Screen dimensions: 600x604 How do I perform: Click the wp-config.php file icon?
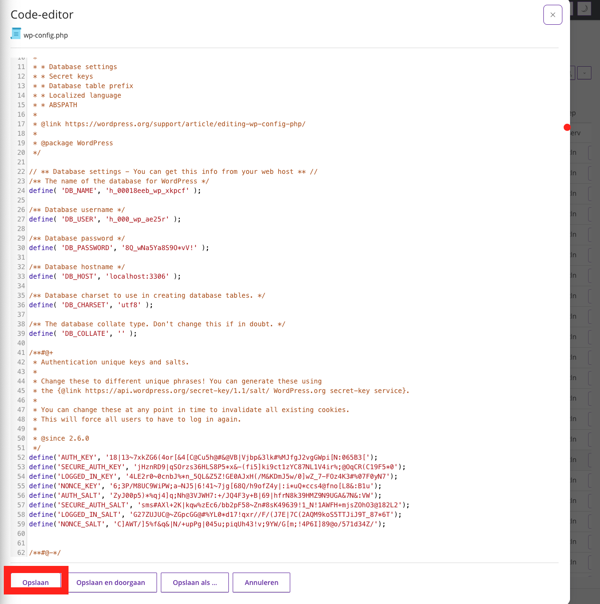pyautogui.click(x=16, y=34)
